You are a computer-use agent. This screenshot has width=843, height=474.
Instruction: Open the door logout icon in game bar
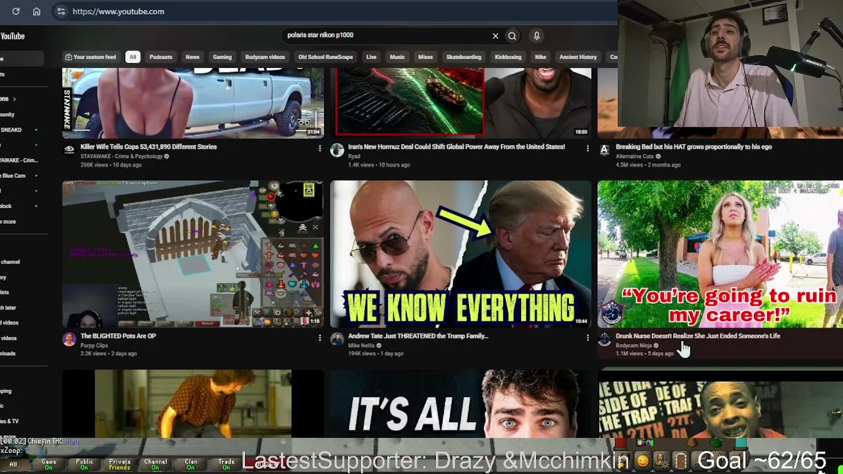[682, 461]
